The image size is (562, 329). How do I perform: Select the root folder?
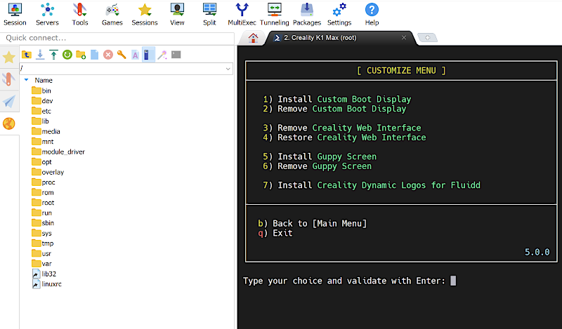coord(43,203)
